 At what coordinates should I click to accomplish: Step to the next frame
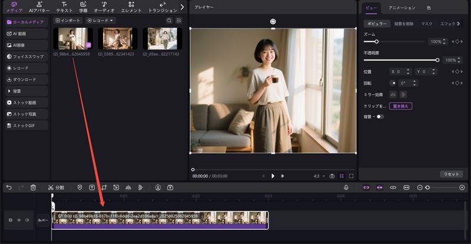(282, 176)
